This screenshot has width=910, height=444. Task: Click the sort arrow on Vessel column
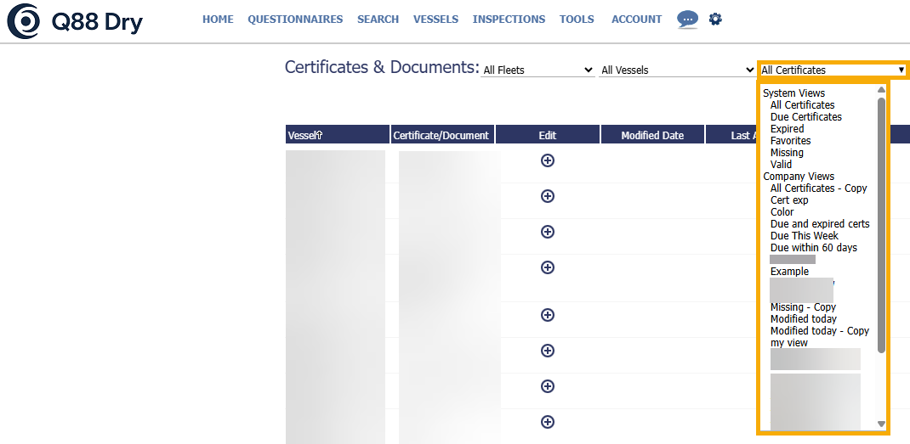click(x=319, y=135)
